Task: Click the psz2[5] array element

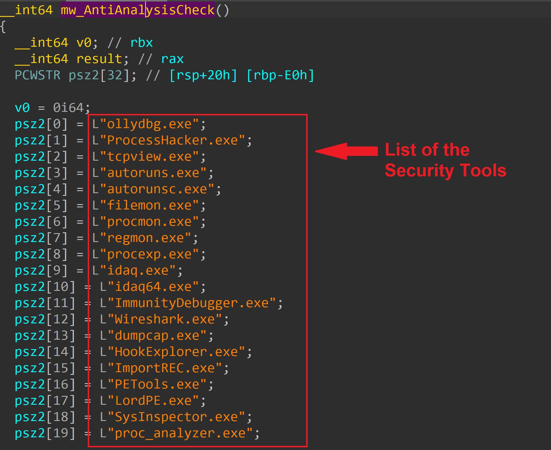Action: [x=41, y=205]
